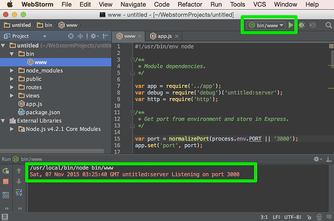
Task: Stop the running process red square
Action: [x=6, y=182]
